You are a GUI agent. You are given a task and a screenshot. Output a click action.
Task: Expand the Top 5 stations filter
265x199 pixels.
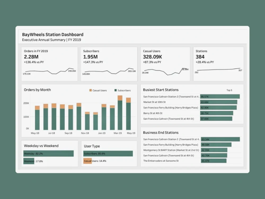tap(229, 90)
